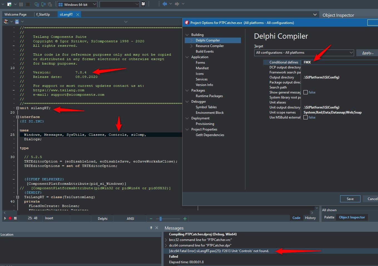Viewport: 378px width, 266px height.
Task: Select Symbol Tables in options tree
Action: pos(206,107)
